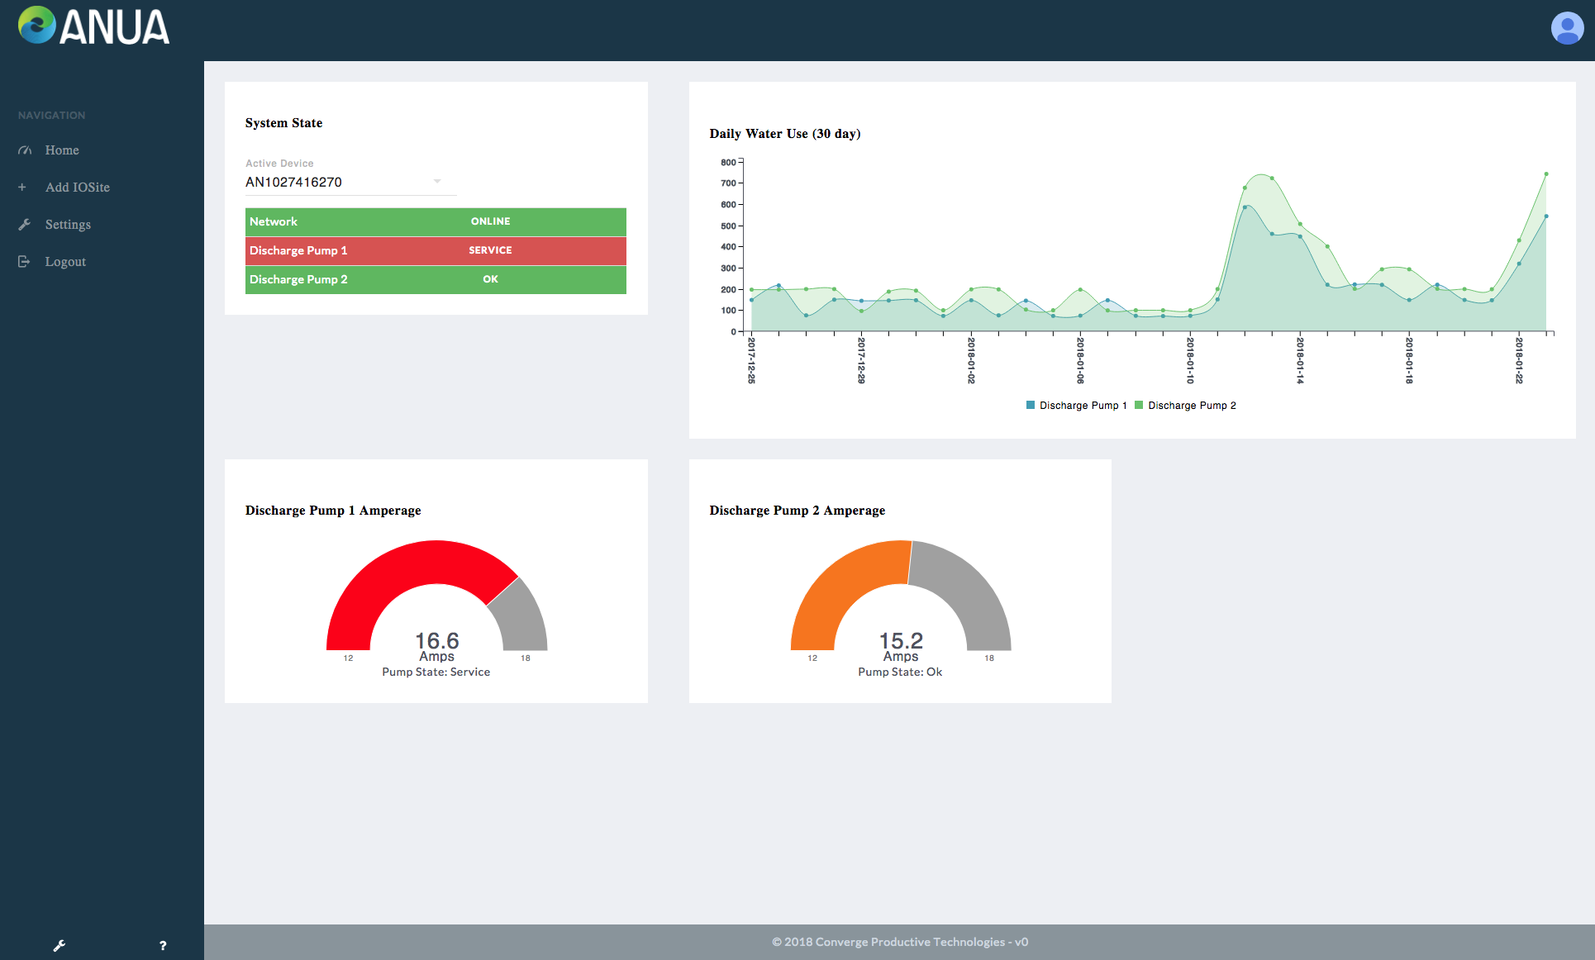Viewport: 1595px width, 960px height.
Task: Open the user profile avatar
Action: tap(1566, 28)
